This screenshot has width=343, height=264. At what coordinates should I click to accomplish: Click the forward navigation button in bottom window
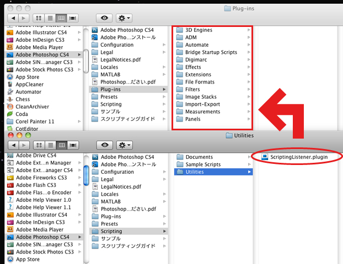23,145
